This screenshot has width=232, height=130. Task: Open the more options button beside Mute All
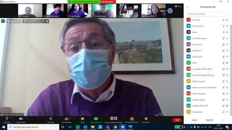click(223, 120)
